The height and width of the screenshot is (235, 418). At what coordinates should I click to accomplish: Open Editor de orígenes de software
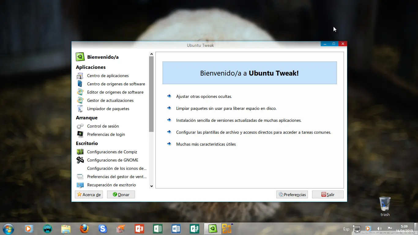point(115,92)
